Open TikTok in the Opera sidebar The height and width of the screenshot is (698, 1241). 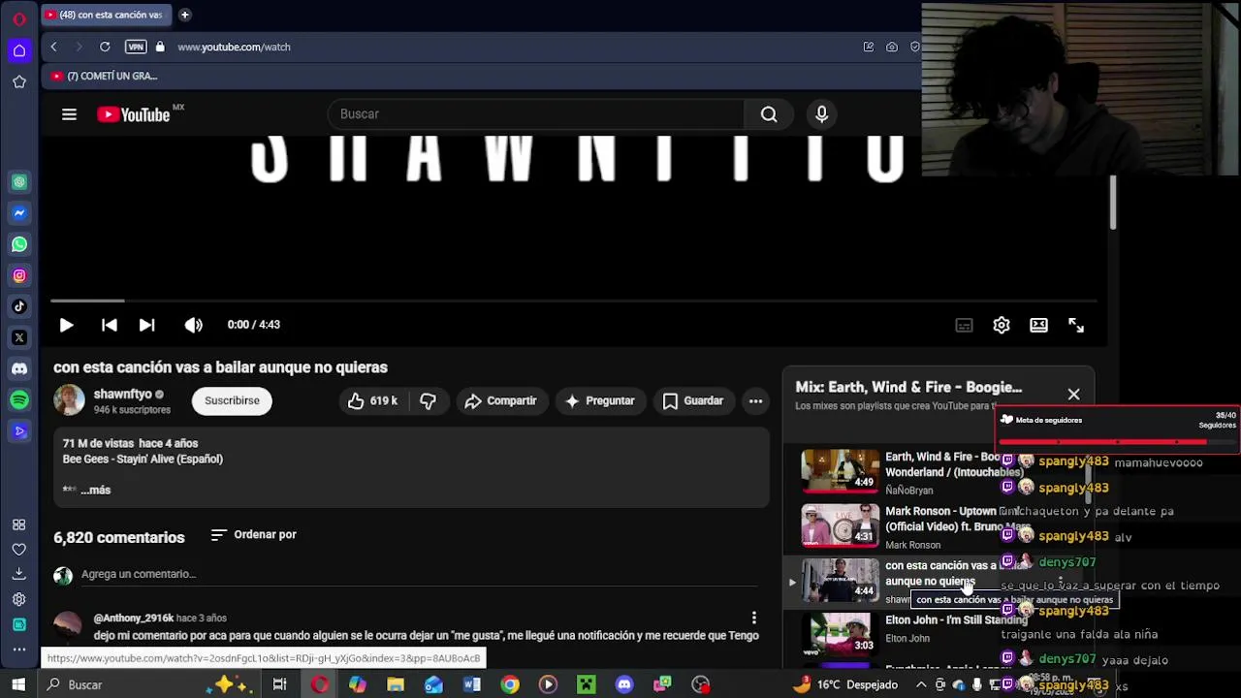coord(19,306)
